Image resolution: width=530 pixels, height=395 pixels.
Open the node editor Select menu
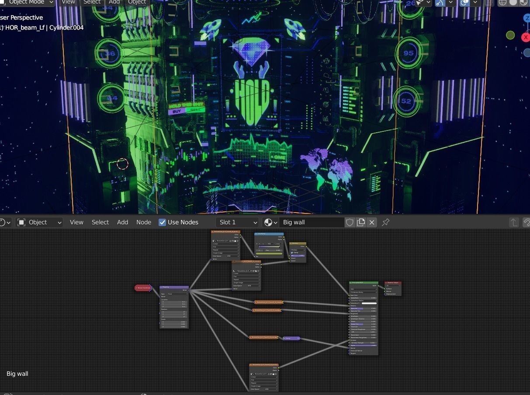click(x=100, y=222)
